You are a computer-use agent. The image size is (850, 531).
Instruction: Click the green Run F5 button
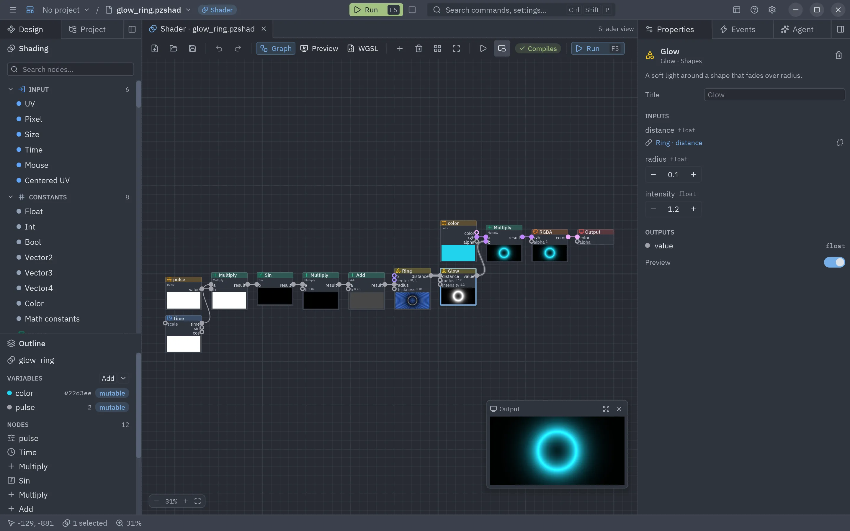[x=376, y=10]
